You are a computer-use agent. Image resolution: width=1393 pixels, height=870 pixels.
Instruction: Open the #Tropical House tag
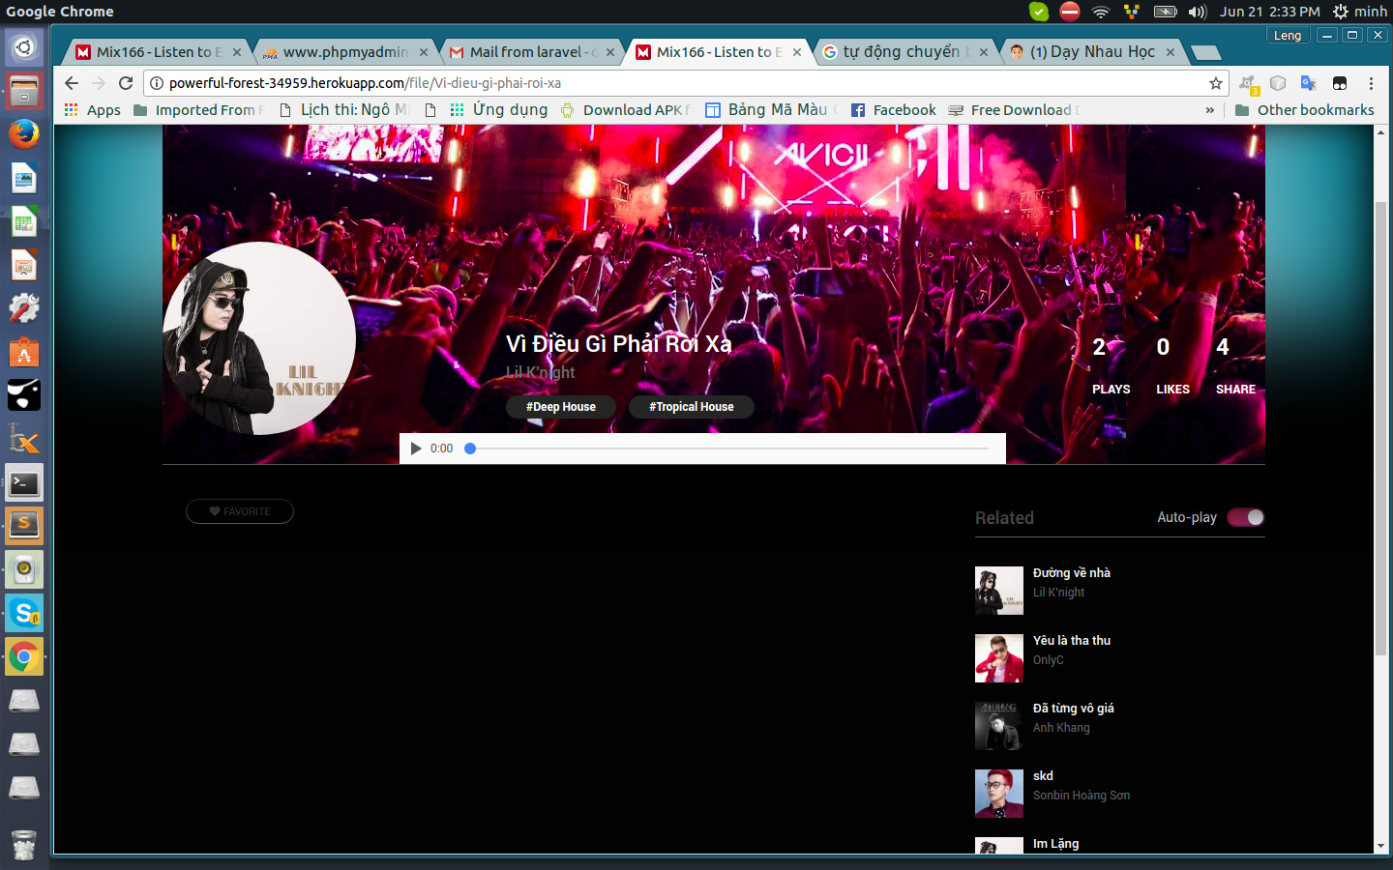point(691,407)
